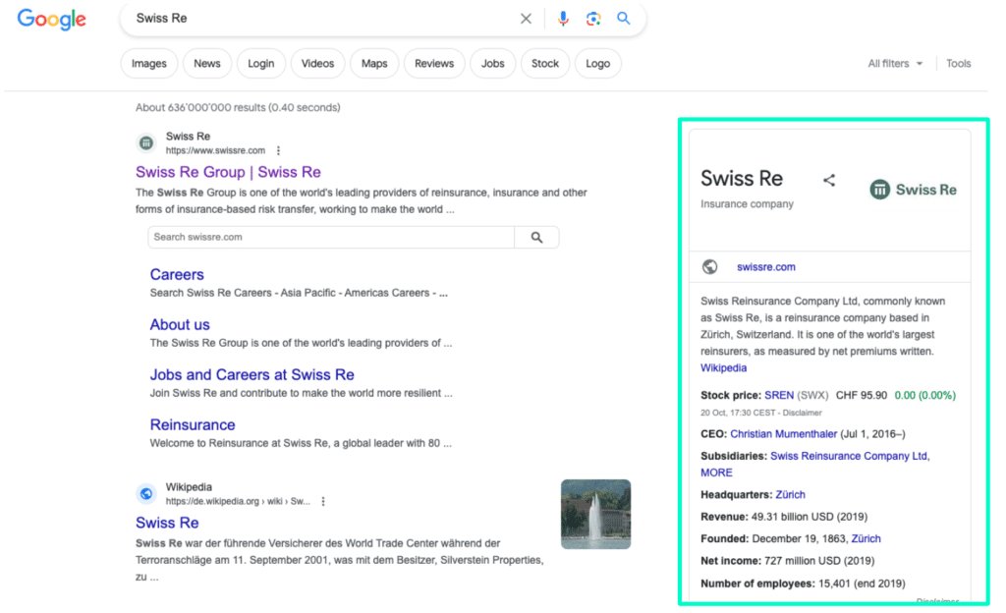Open the About us sitelink
This screenshot has height=613, width=1006.
180,324
